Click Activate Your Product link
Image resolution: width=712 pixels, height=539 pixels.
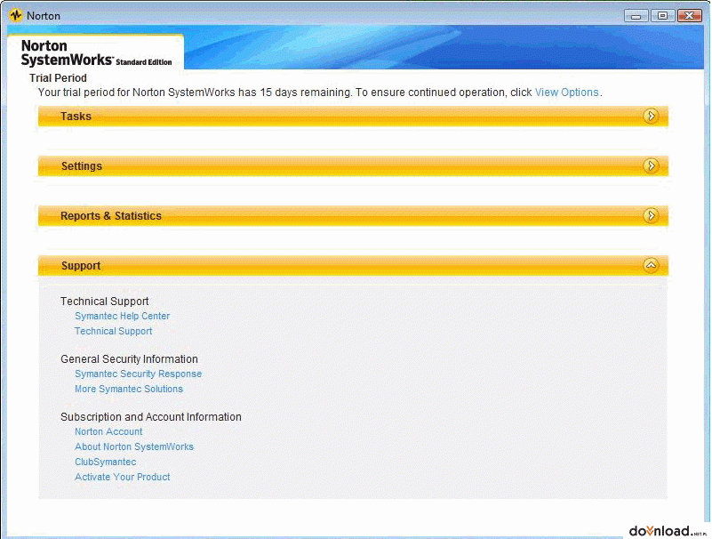(123, 477)
